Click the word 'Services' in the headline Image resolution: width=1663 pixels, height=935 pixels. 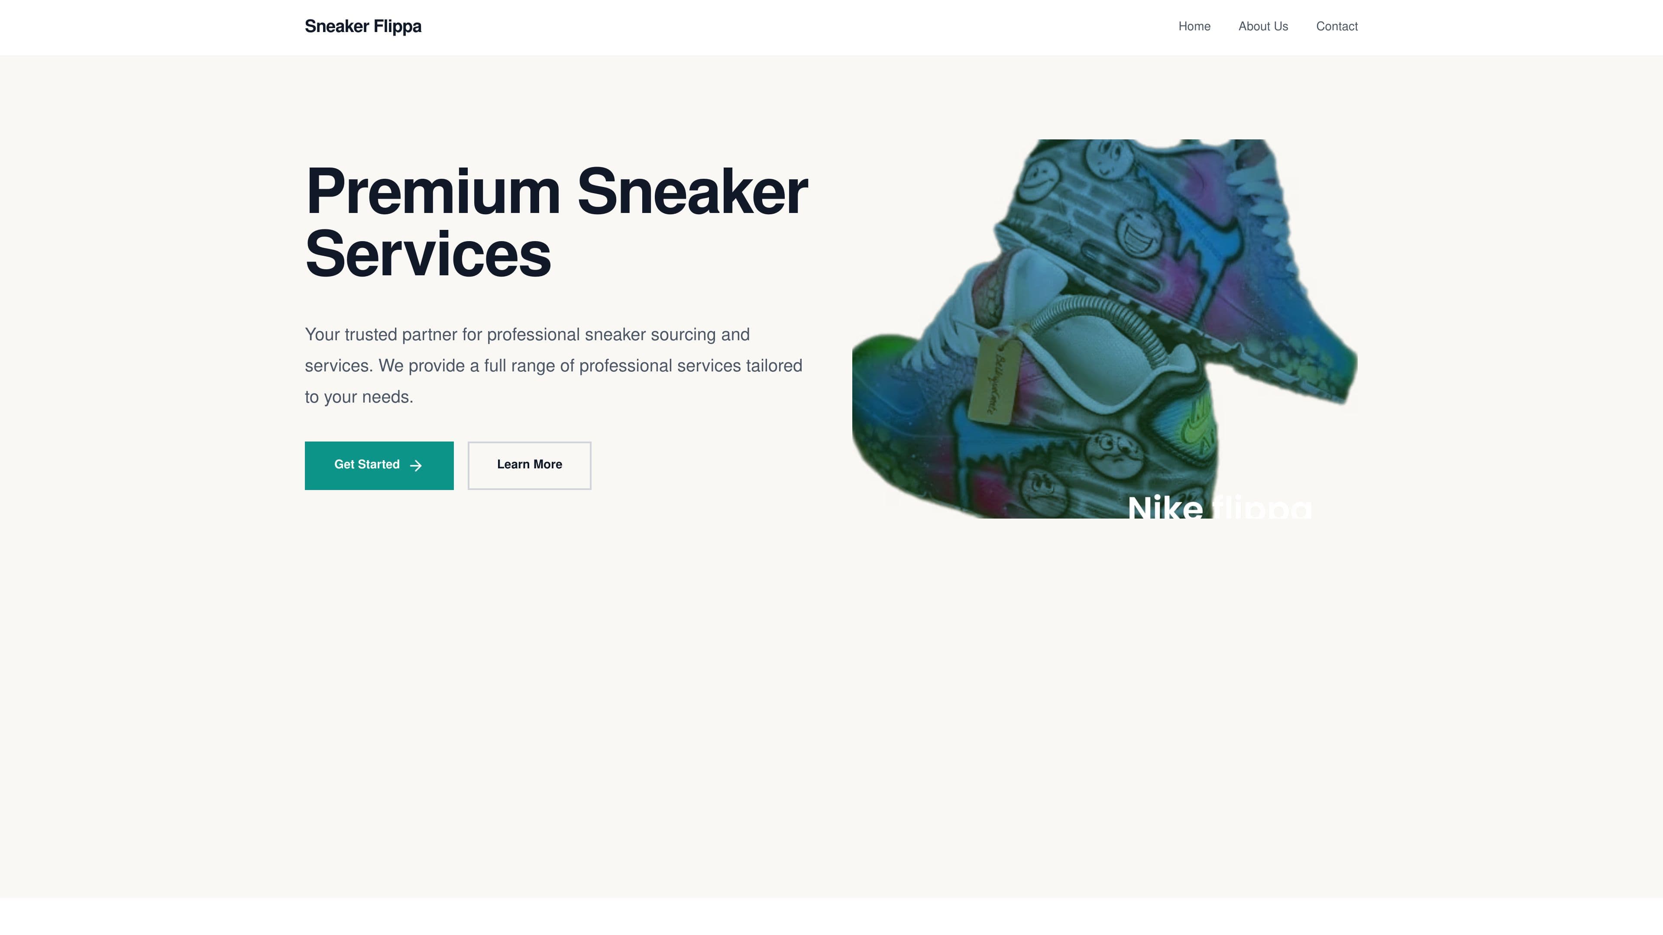(x=427, y=254)
